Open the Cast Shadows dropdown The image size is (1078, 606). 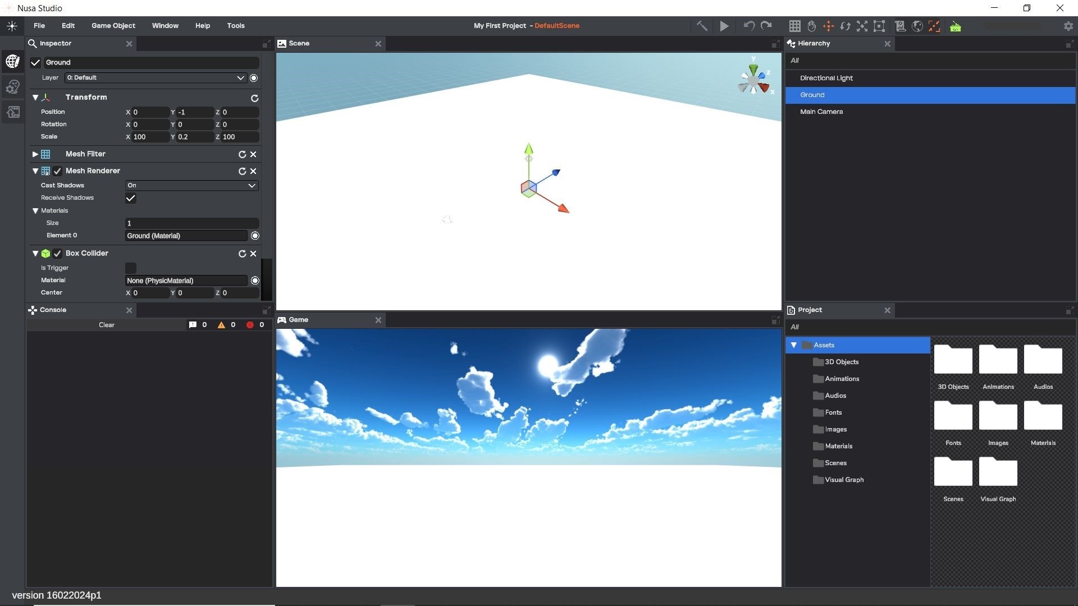coord(191,186)
